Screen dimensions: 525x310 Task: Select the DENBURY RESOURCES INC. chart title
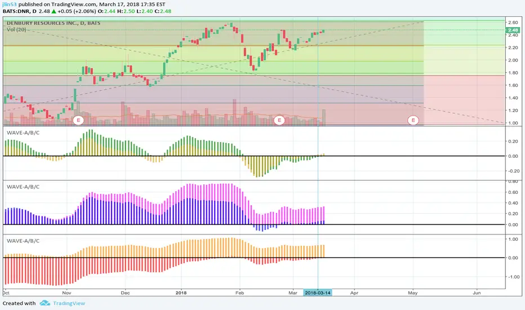[x=54, y=23]
